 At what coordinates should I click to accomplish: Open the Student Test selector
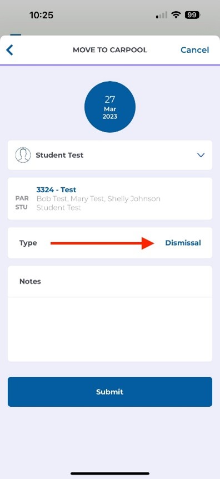coord(110,155)
